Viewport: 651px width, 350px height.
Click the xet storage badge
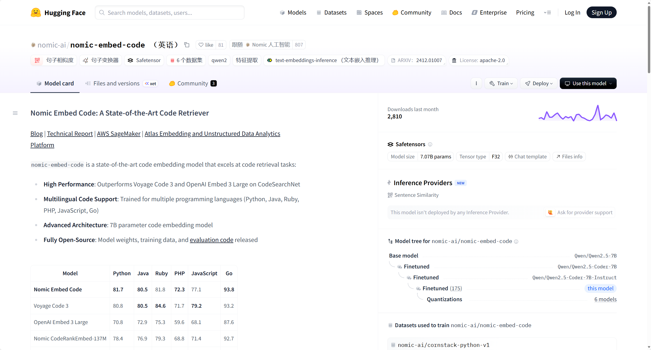click(x=151, y=84)
